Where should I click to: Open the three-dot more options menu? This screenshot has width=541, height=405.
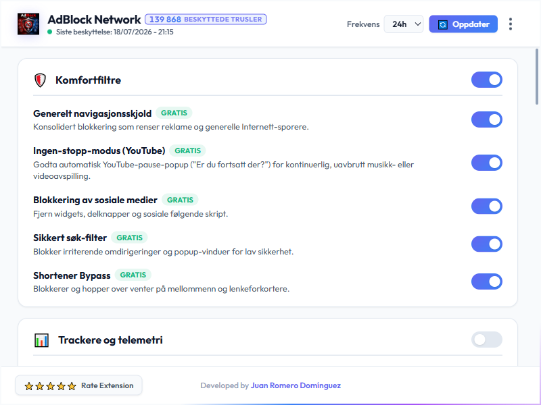coord(511,24)
